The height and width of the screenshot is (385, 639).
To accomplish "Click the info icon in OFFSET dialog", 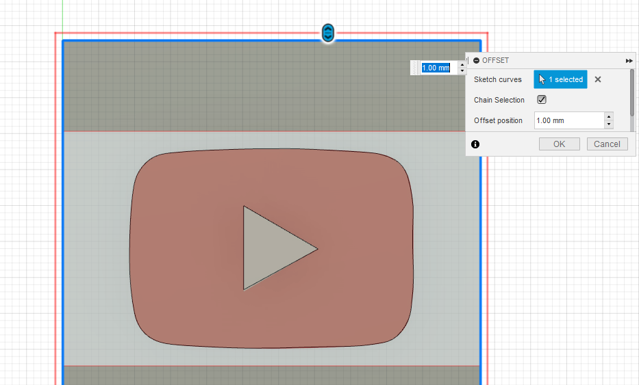I will tap(475, 144).
